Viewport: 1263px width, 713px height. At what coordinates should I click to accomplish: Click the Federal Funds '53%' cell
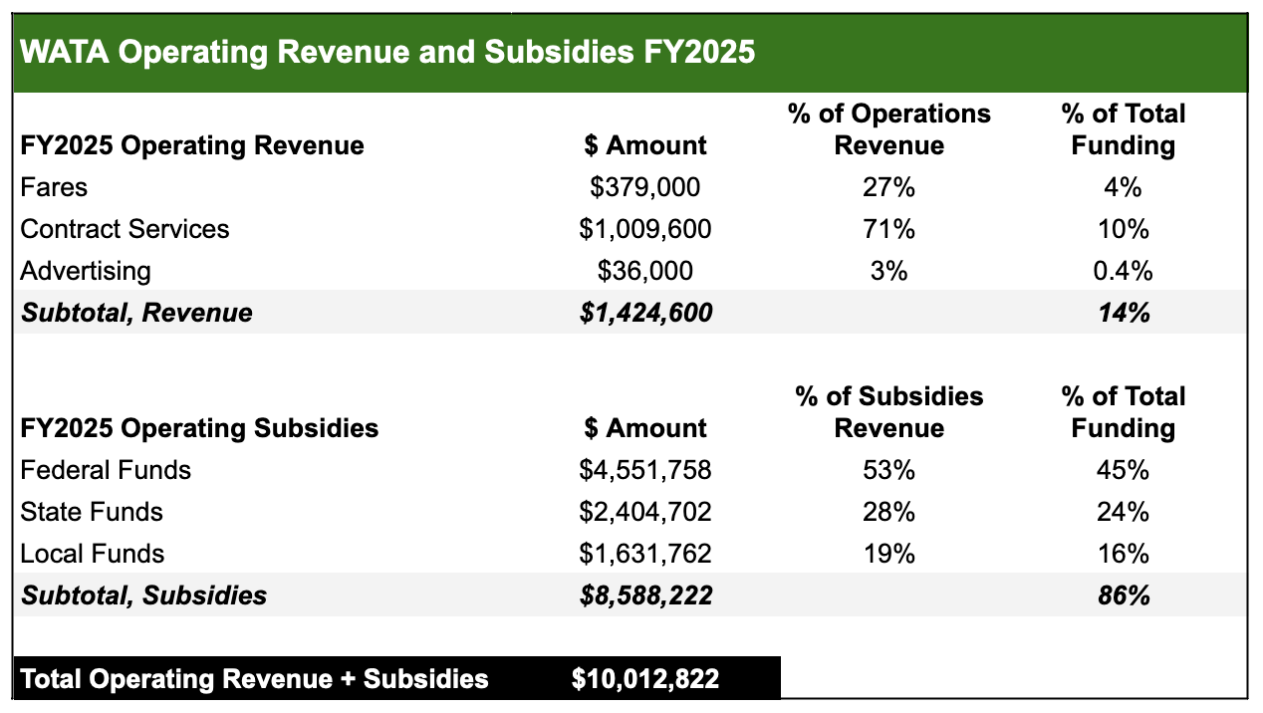[x=888, y=470]
